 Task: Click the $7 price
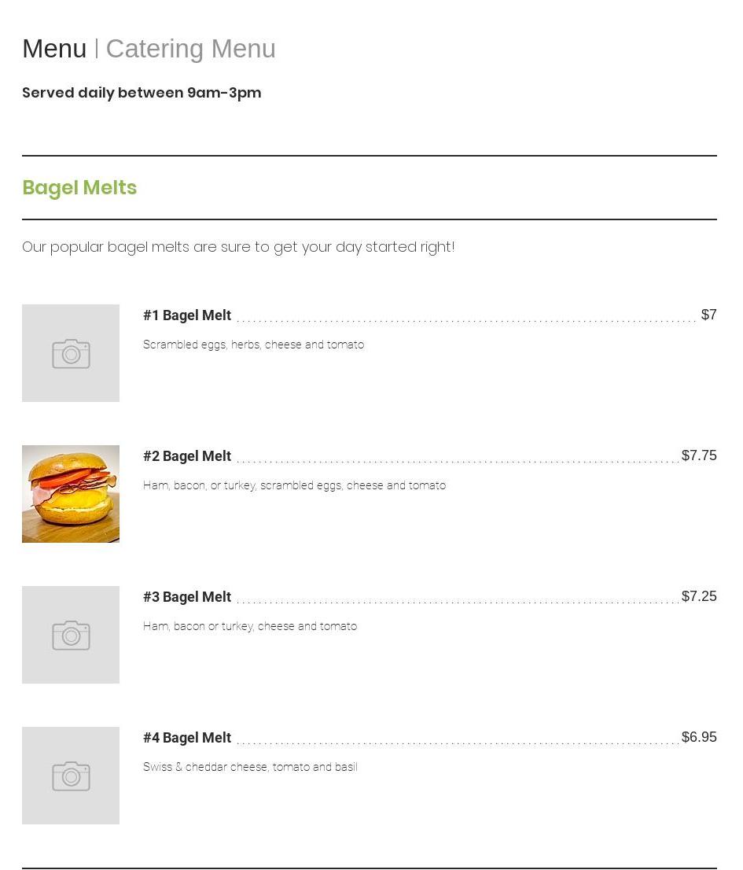point(708,315)
